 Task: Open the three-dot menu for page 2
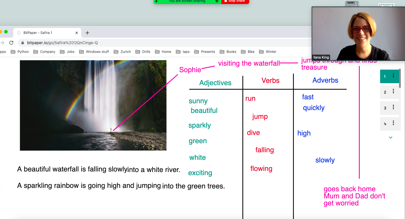(393, 92)
